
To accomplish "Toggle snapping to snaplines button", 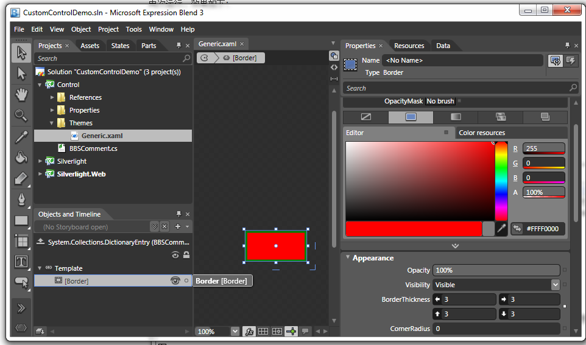I will coord(291,331).
